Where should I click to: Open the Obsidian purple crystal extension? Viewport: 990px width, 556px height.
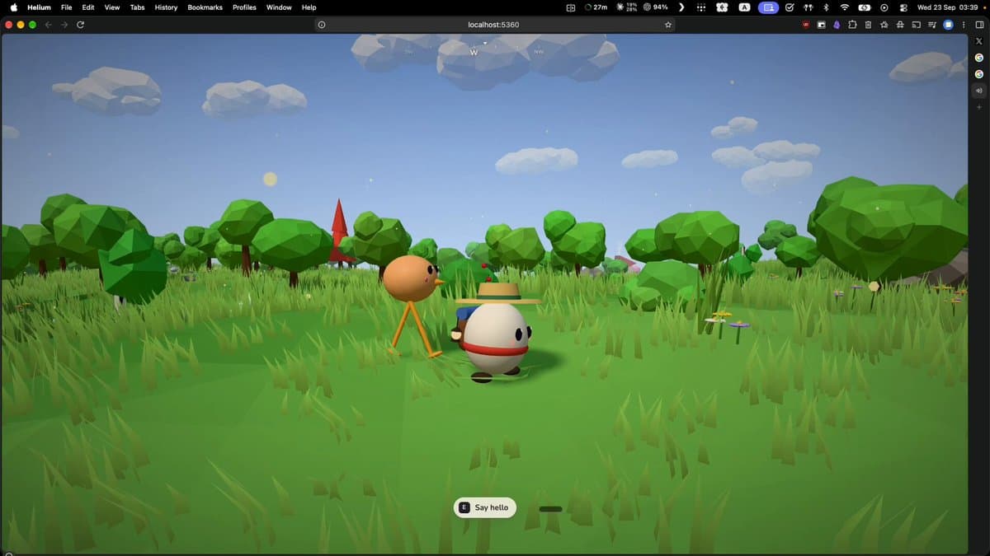click(837, 25)
